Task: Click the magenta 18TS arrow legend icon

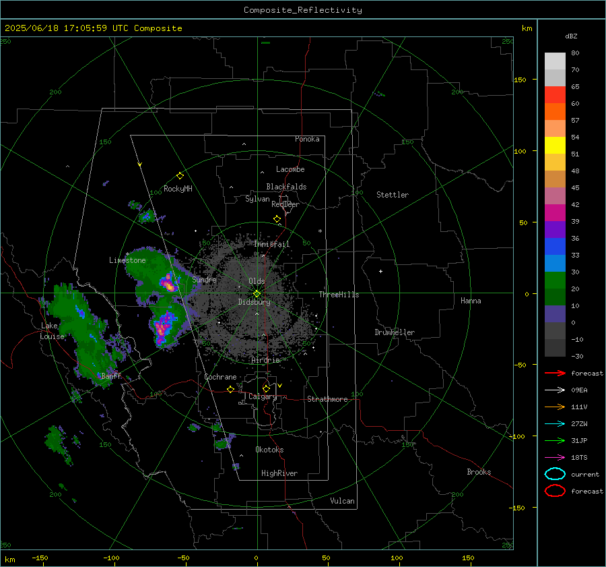Action: tap(555, 458)
